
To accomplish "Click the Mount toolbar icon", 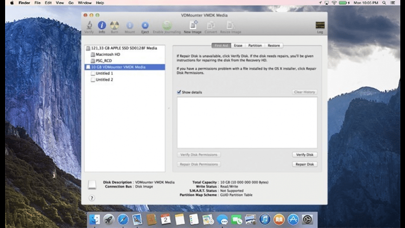I will click(x=130, y=27).
